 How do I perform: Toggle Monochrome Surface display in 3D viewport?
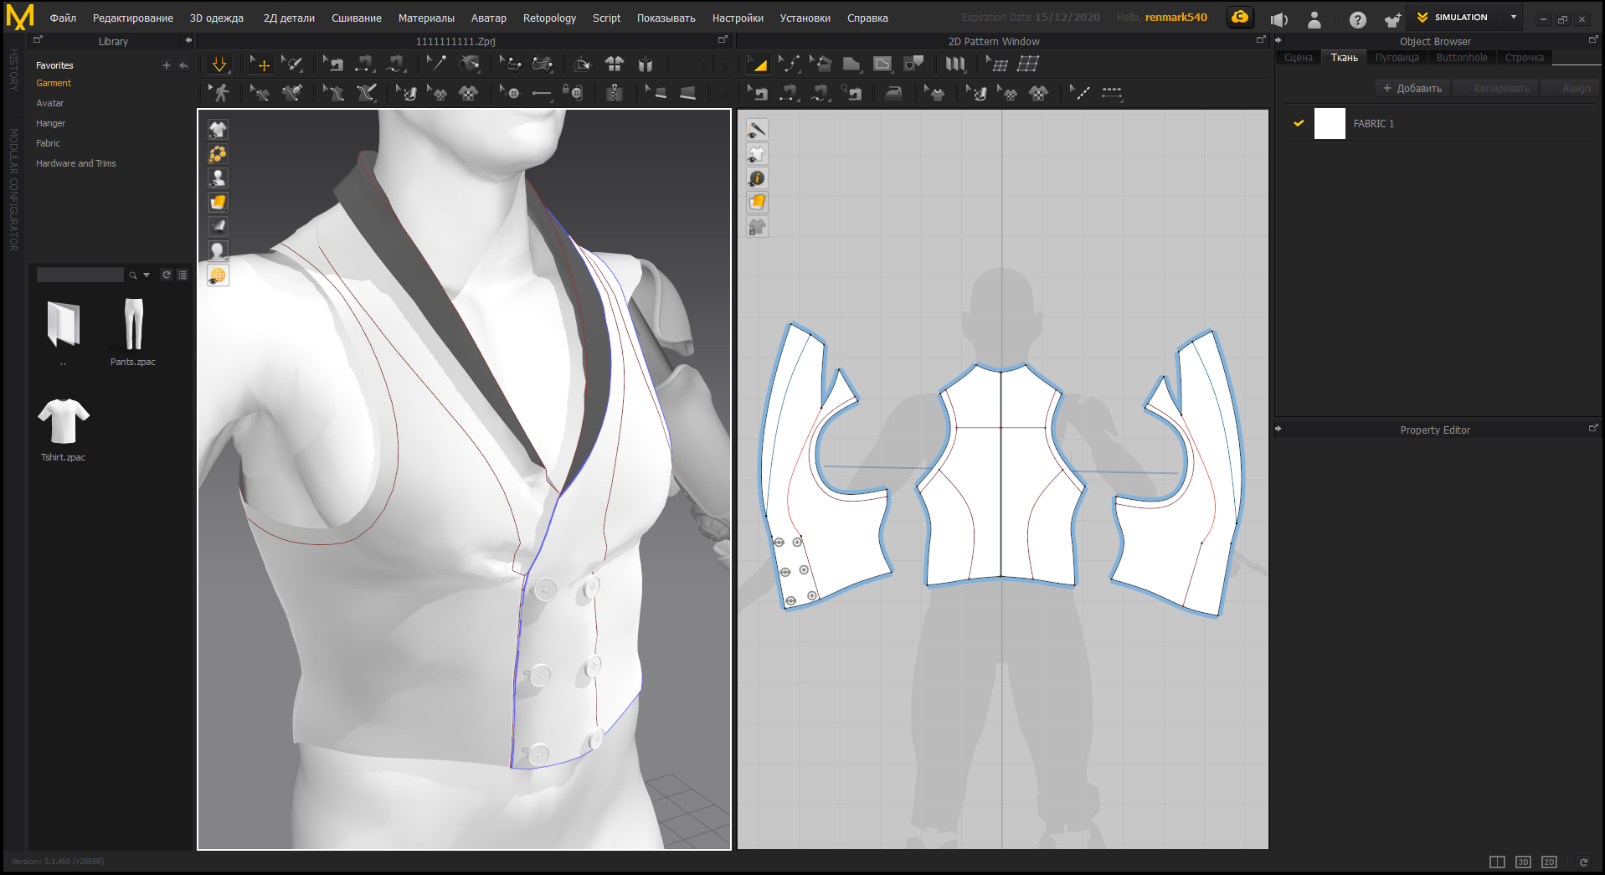218,227
